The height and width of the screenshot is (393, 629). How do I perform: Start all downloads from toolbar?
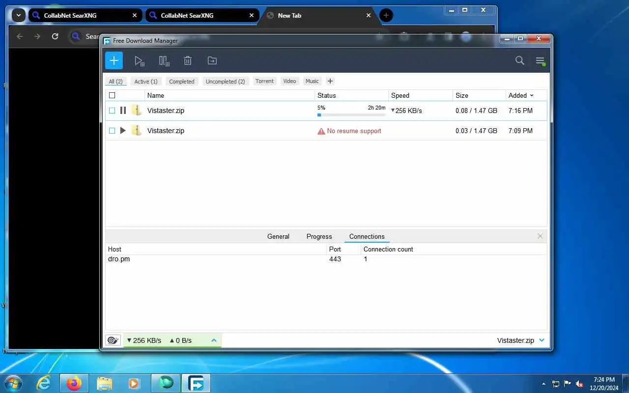(140, 61)
